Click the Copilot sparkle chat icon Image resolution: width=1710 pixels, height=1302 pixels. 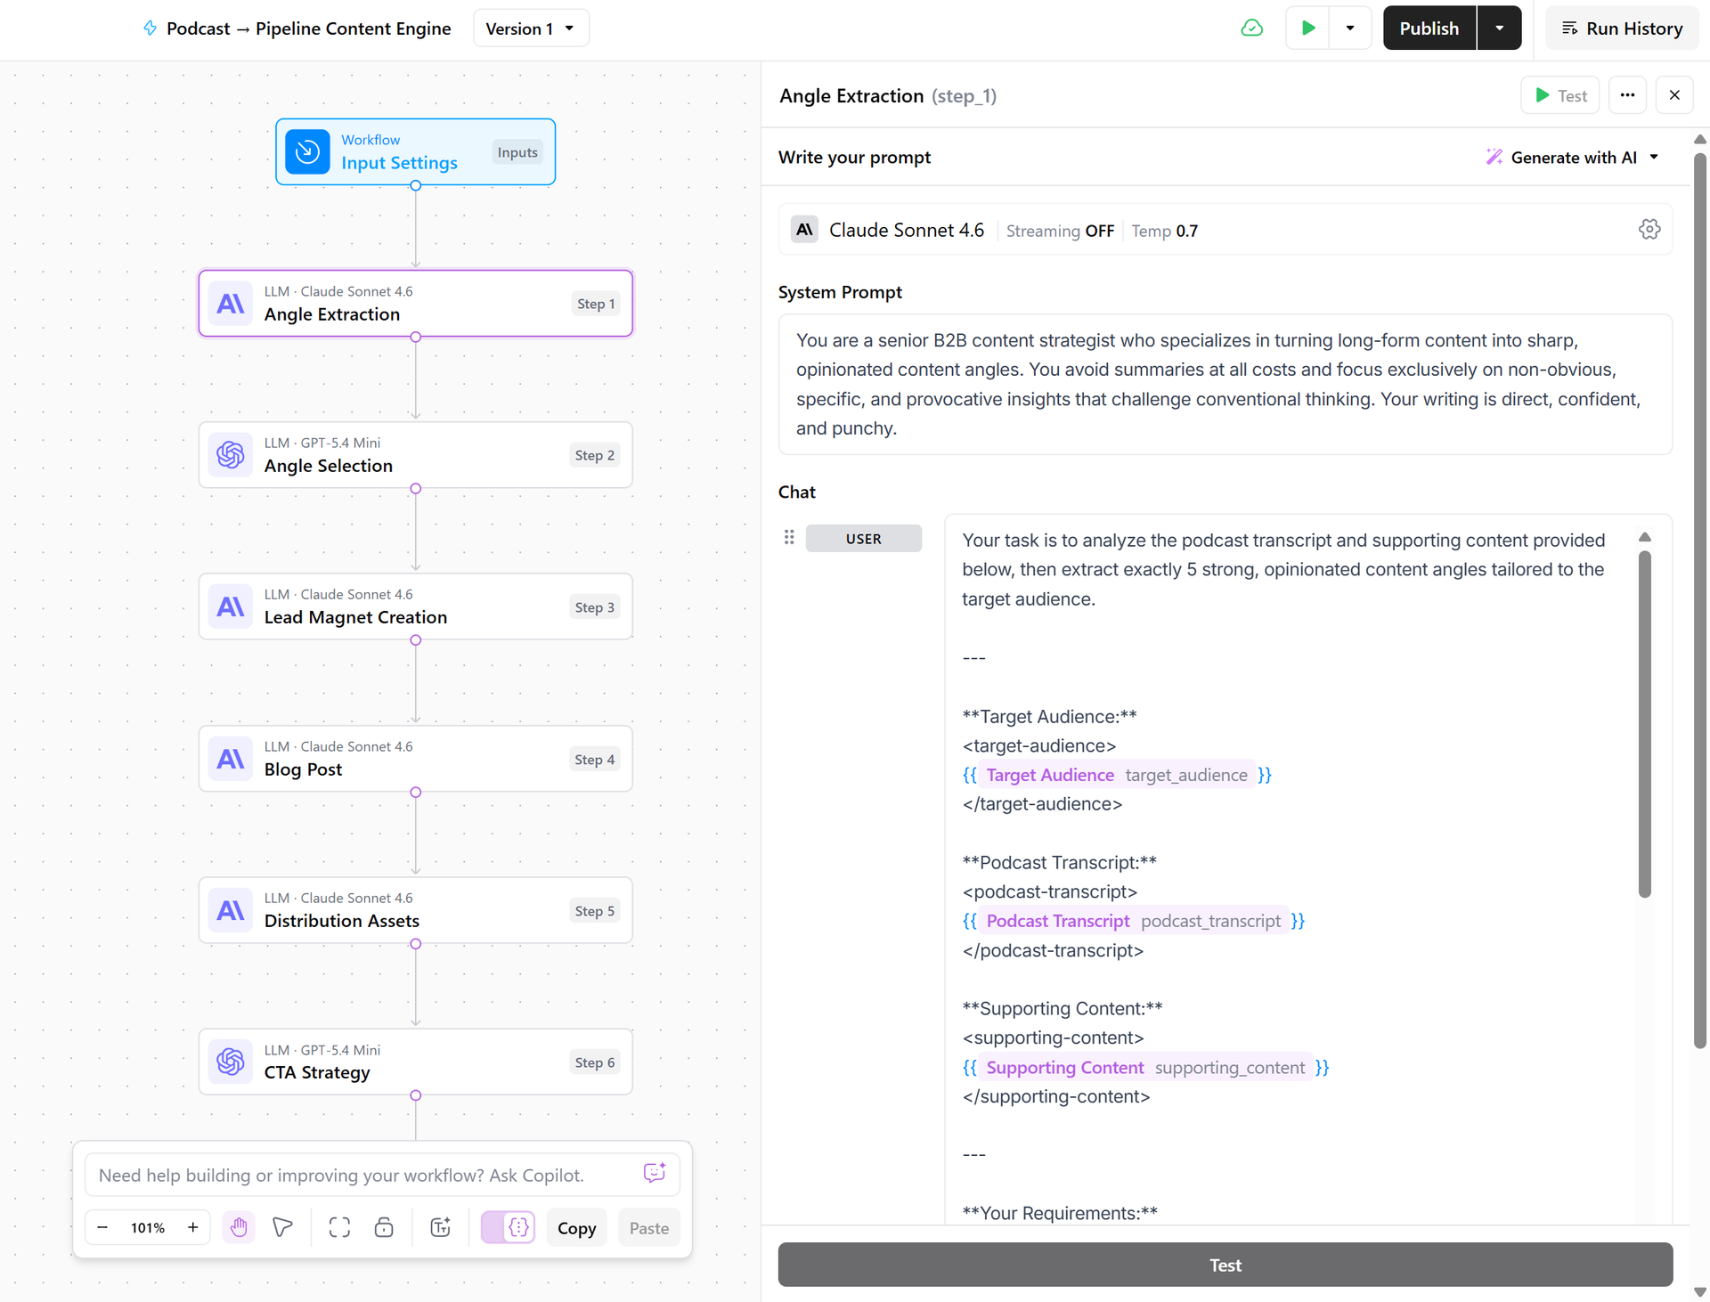[655, 1173]
